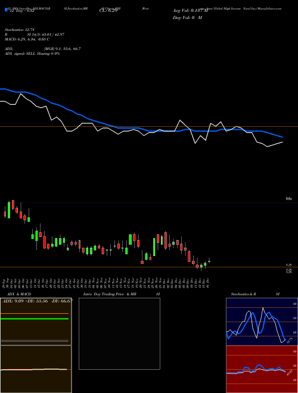Select the ADX: 9.09 +DY: 55.56 readout
Screen dimensions: 298x393
click(x=25, y=301)
